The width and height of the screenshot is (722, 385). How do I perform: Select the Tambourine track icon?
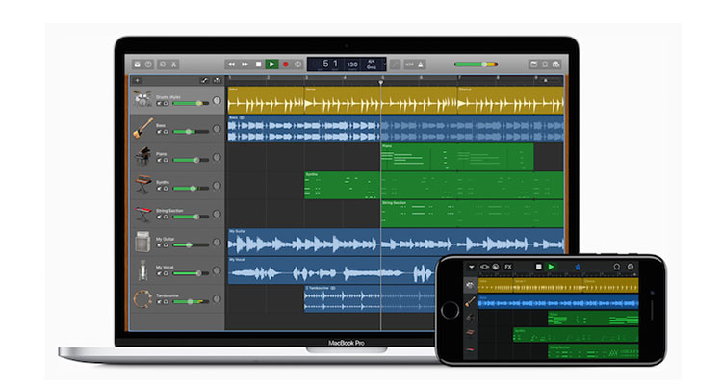coord(142,299)
